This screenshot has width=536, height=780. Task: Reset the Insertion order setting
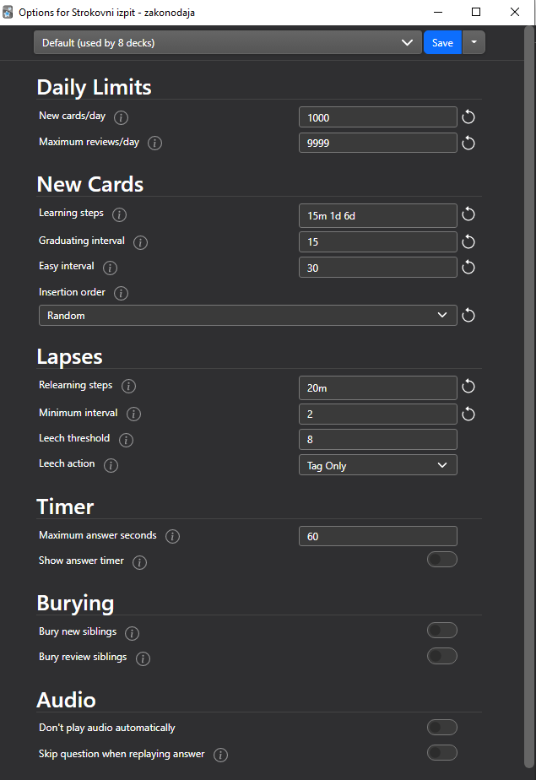coord(468,315)
